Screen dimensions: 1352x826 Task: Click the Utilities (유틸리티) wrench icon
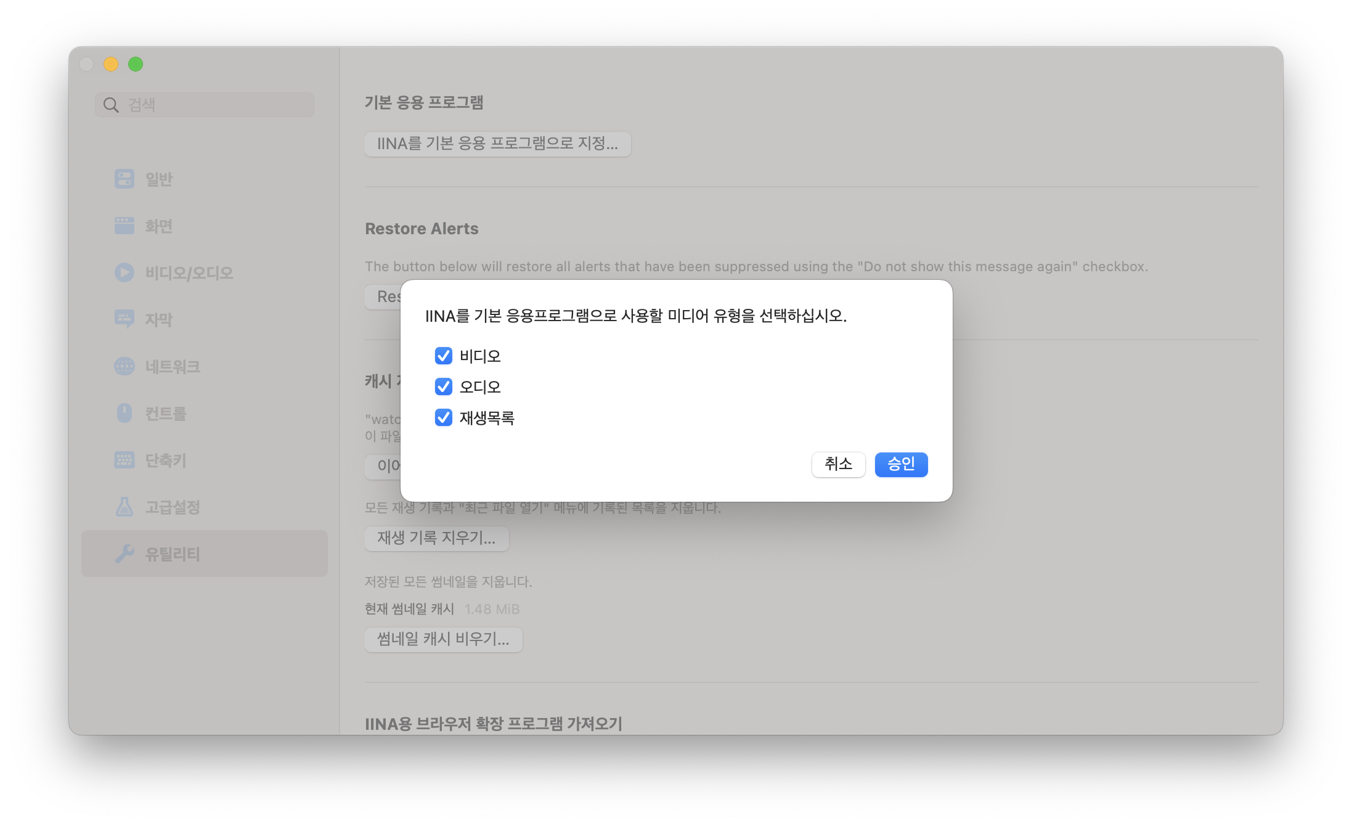[124, 554]
